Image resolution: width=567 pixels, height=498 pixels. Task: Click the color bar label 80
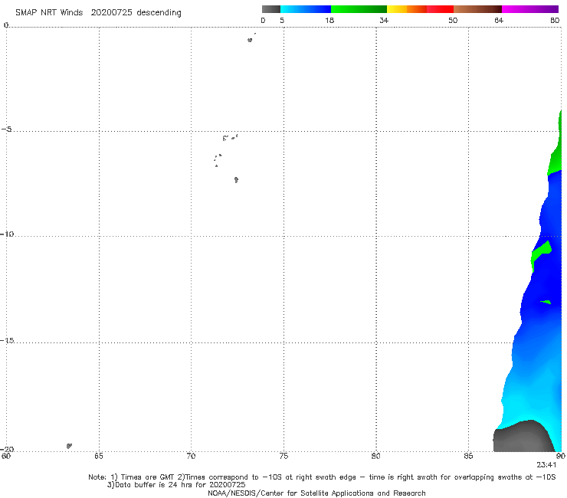(555, 20)
